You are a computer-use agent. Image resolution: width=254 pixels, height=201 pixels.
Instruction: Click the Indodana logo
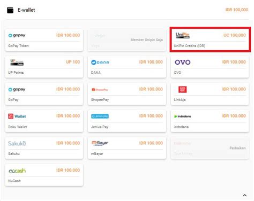(x=183, y=117)
